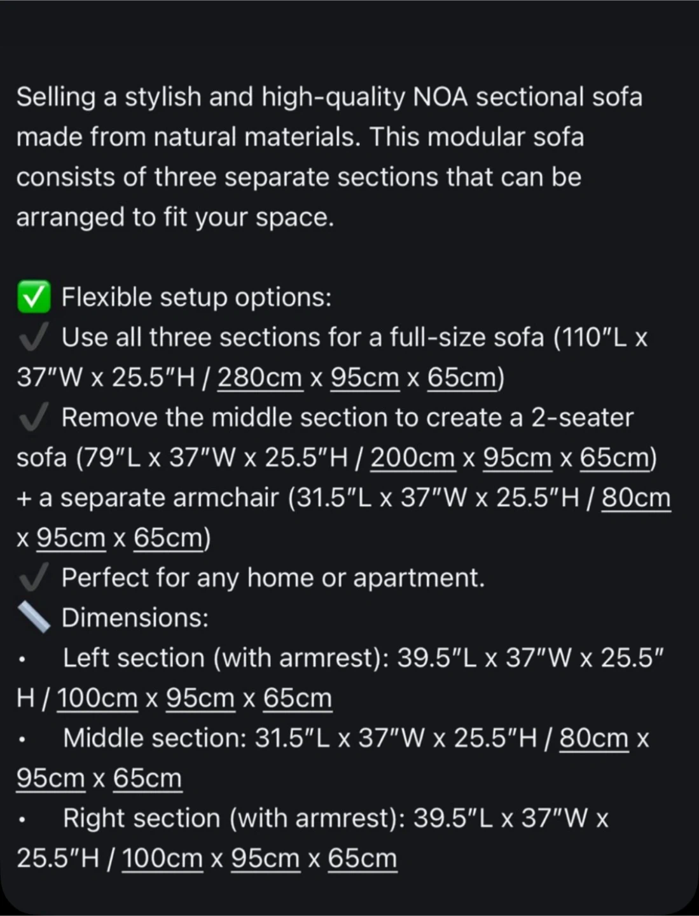699x916 pixels.
Task: Click the bullet point before Left section
Action: pos(22,660)
